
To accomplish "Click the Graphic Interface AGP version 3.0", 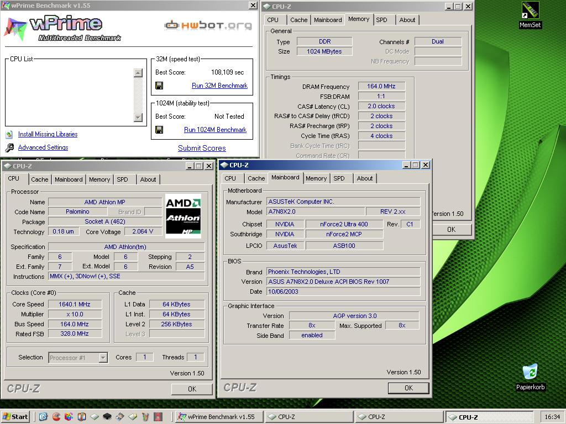I will (354, 316).
